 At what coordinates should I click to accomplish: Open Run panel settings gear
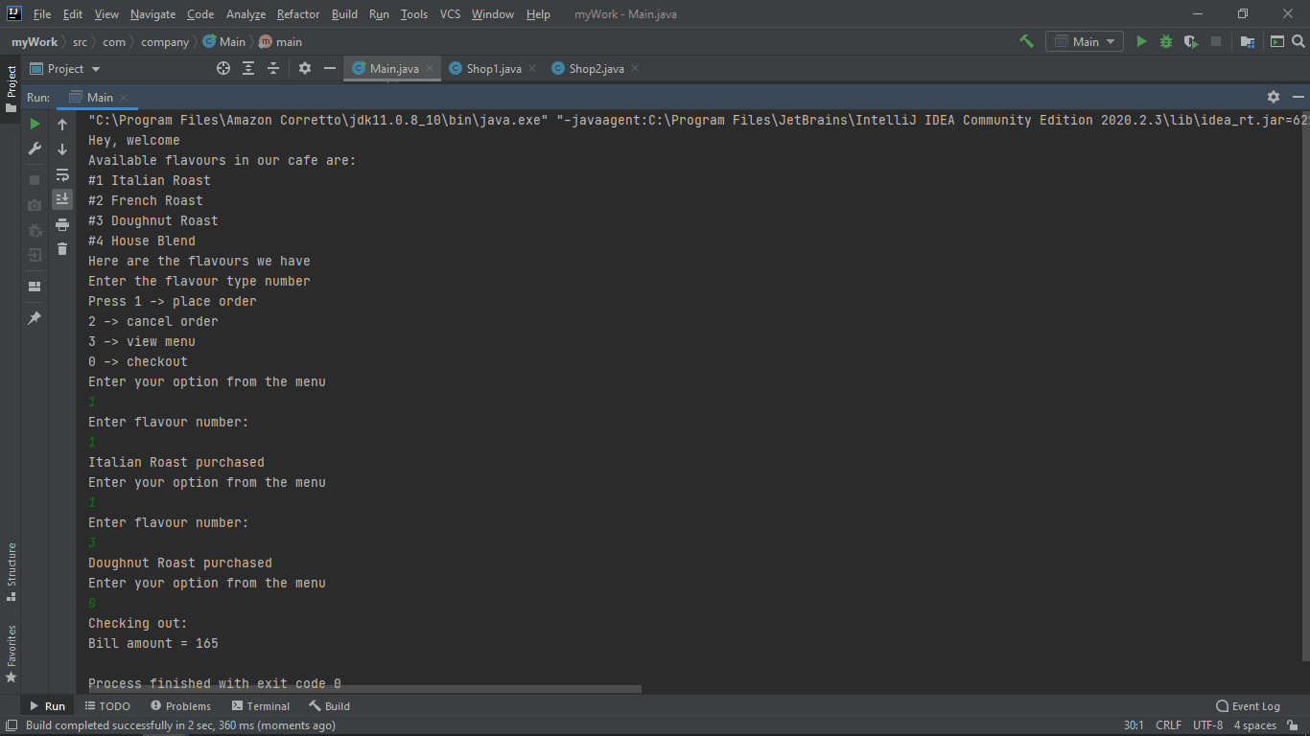pyautogui.click(x=1274, y=97)
